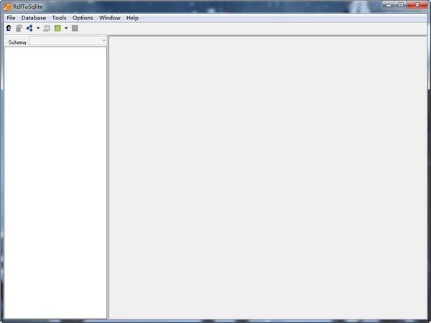The width and height of the screenshot is (431, 323).
Task: Open the Database menu
Action: [34, 18]
